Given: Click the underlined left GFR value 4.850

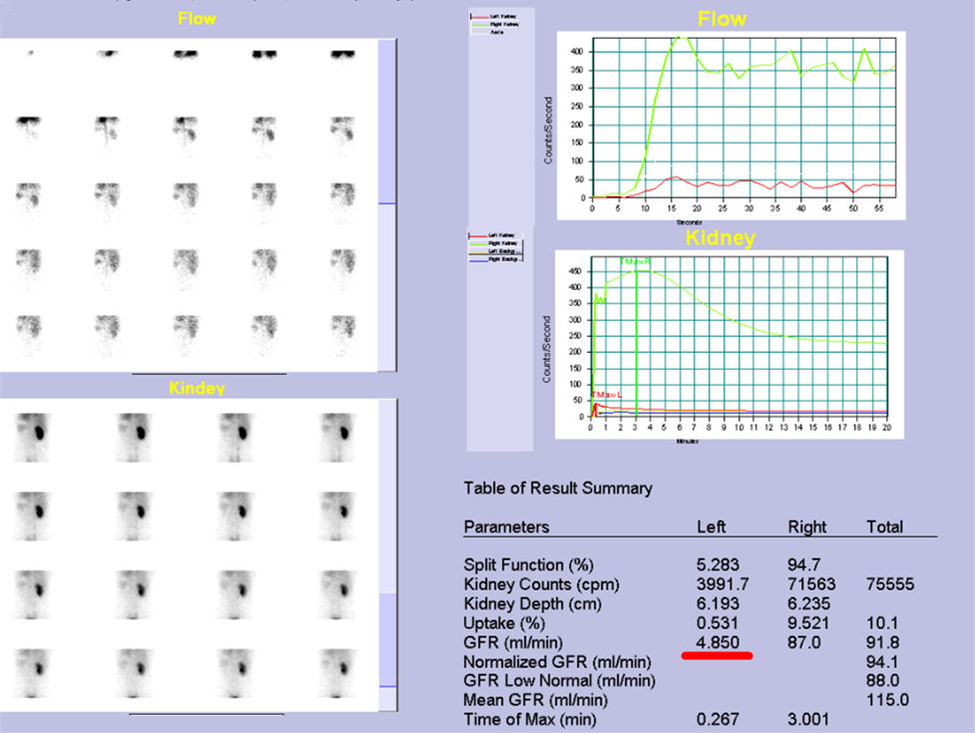Looking at the screenshot, I should (x=719, y=642).
